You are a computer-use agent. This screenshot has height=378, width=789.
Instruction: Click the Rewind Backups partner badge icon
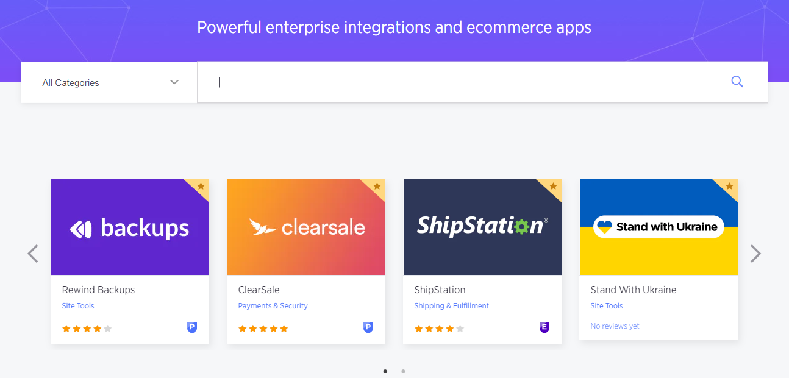tap(192, 328)
